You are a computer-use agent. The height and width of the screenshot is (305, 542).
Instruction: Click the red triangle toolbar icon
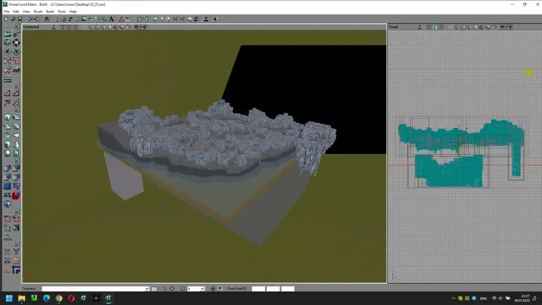click(x=122, y=19)
